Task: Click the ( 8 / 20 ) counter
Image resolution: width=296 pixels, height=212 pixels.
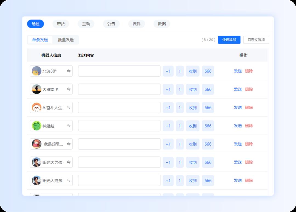Action: tap(208, 40)
